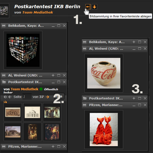Click the orange left-arrow favorites bar icon

(88, 7)
